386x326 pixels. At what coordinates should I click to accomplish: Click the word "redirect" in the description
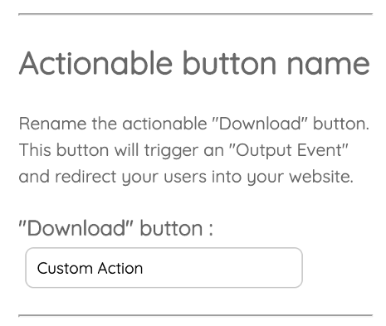click(86, 177)
